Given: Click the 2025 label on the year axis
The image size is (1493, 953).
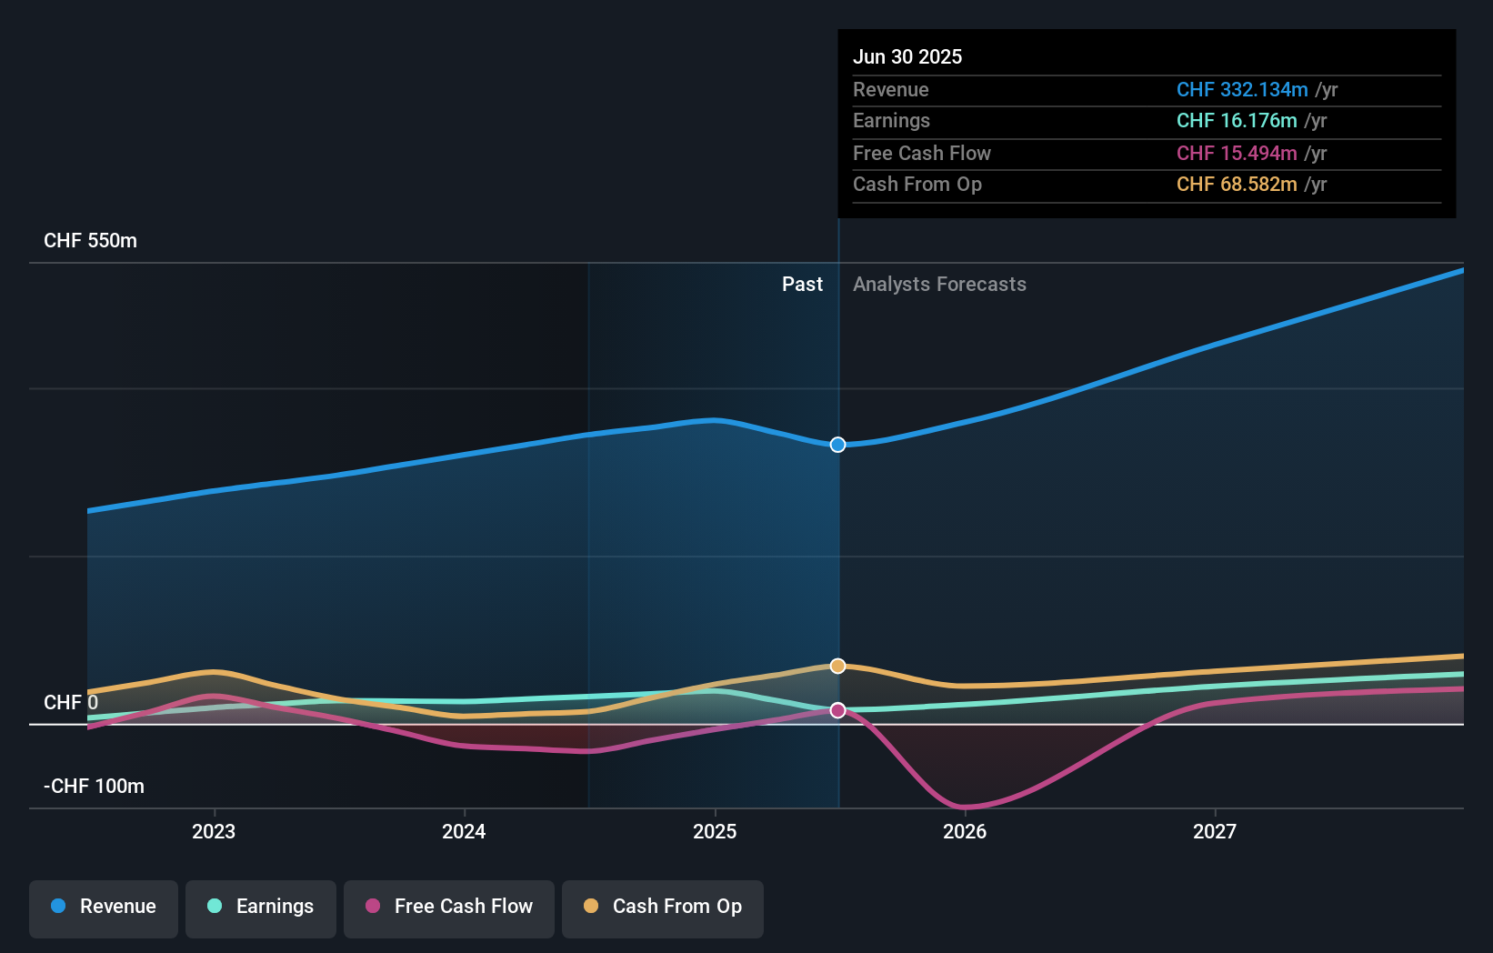Looking at the screenshot, I should tap(716, 830).
